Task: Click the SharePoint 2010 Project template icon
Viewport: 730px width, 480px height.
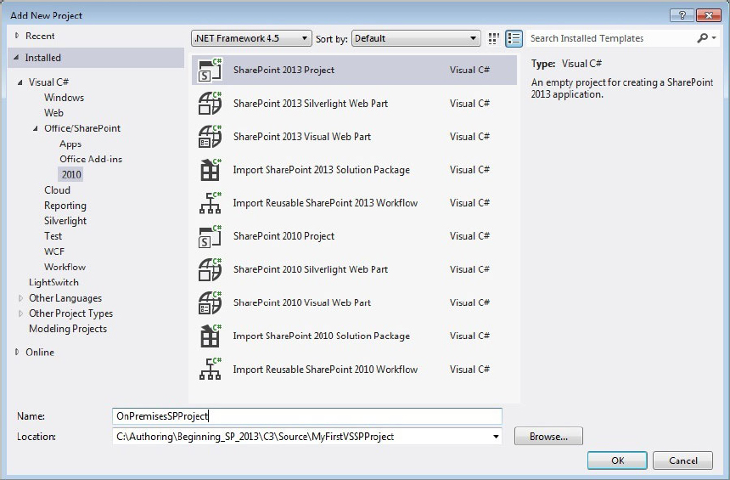Action: point(210,236)
